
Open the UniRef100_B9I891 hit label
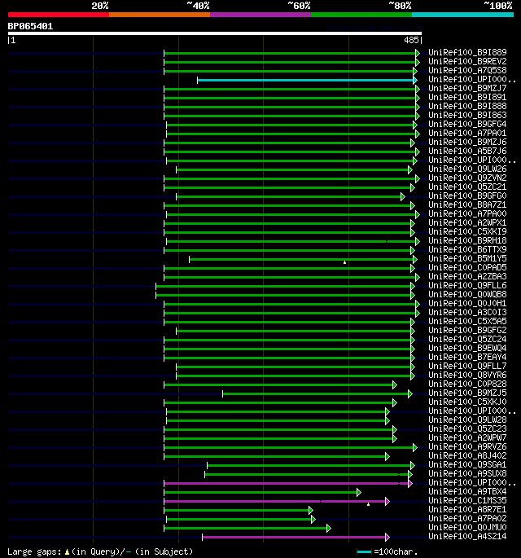tap(467, 98)
